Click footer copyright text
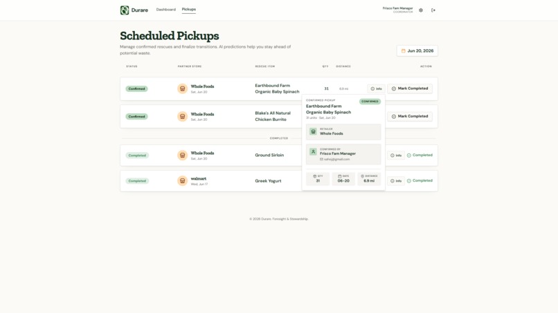The image size is (558, 313). pos(278,219)
